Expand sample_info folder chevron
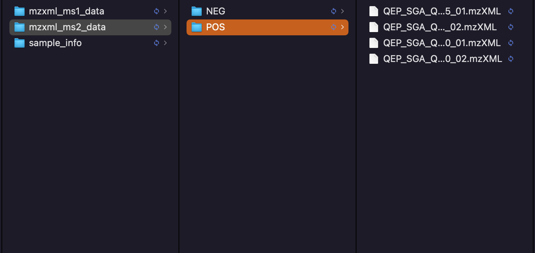Screen dimensions: 535x253 coord(165,43)
